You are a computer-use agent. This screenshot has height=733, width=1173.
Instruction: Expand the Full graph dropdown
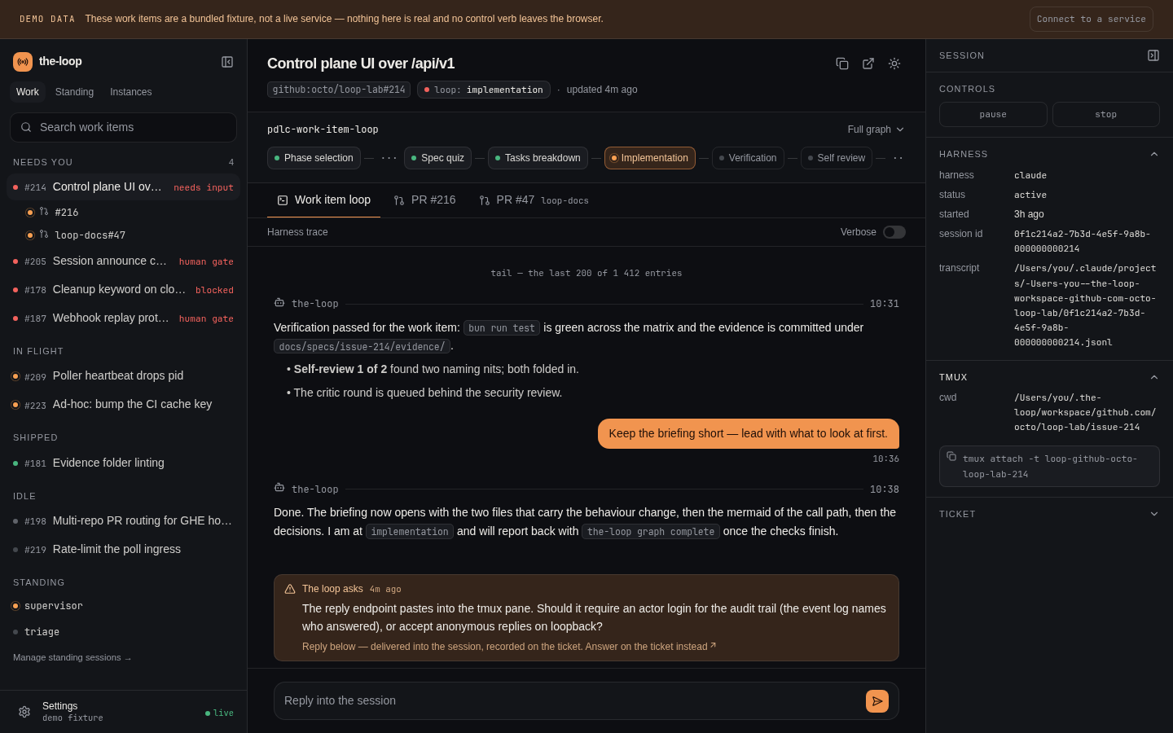[x=876, y=129]
